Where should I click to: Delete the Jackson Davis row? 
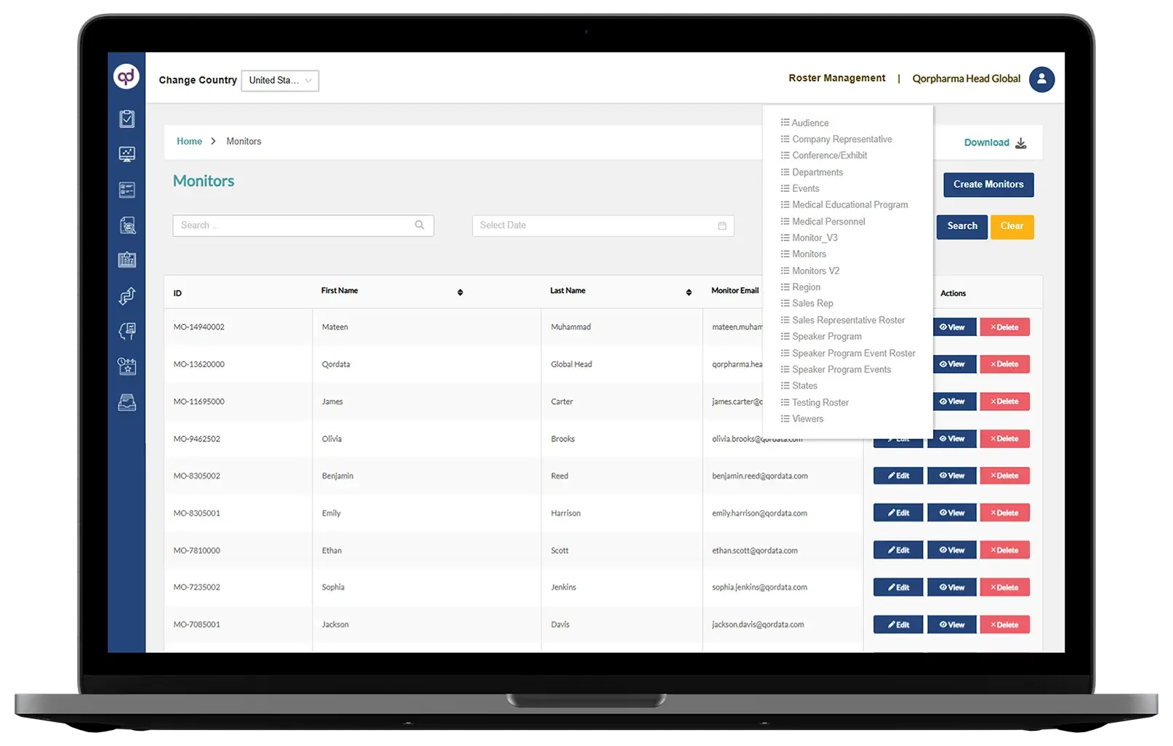point(1004,625)
